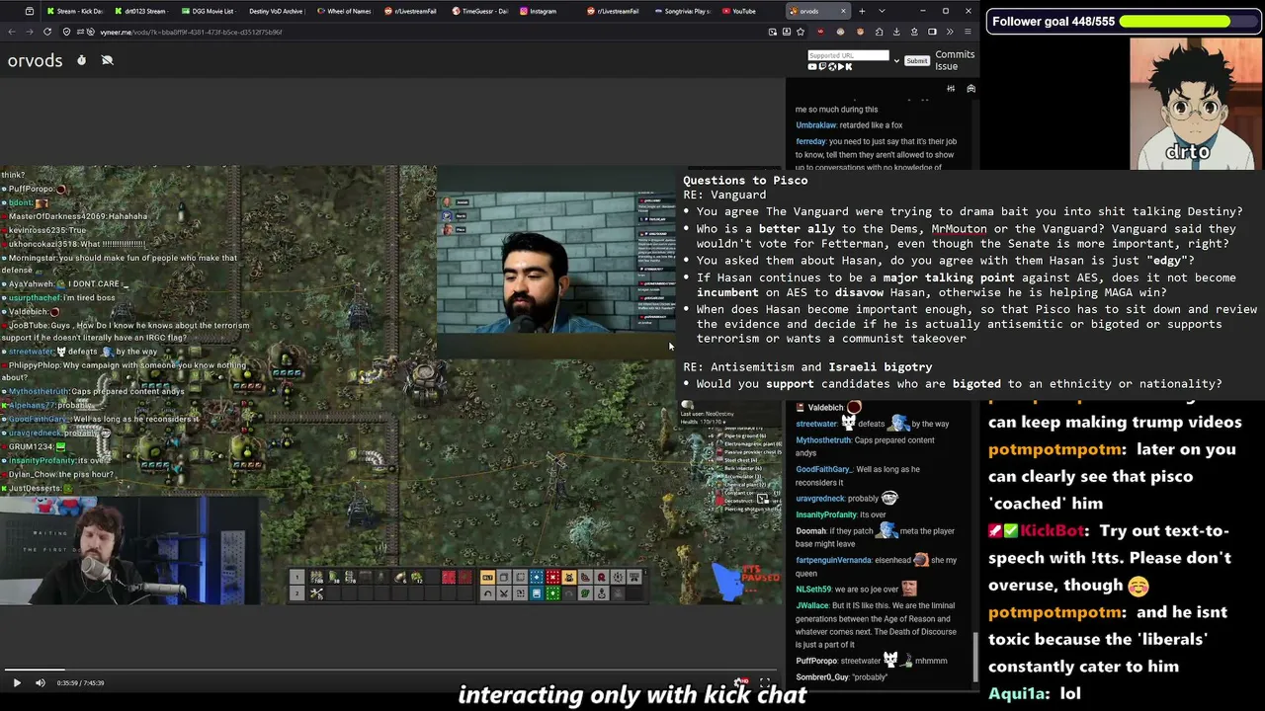The image size is (1265, 711).
Task: Switch to the DGG Movie List tab
Action: click(x=208, y=11)
